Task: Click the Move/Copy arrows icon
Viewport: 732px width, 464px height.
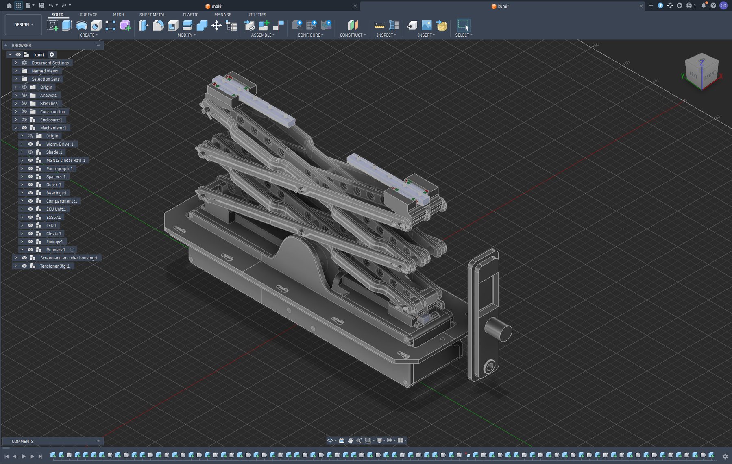Action: tap(216, 25)
